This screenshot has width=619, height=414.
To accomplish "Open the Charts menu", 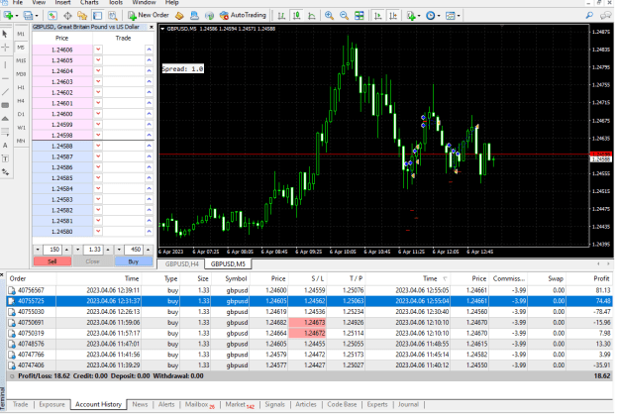I will click(x=89, y=2).
